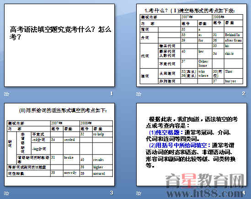The width and height of the screenshot is (251, 199).
Task: Click the 育星教育网 watermark logo
Action: [x=204, y=181]
